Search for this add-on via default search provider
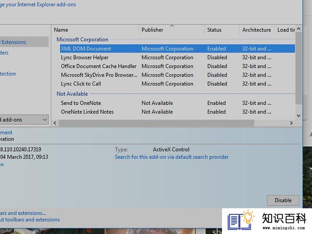 (171, 157)
